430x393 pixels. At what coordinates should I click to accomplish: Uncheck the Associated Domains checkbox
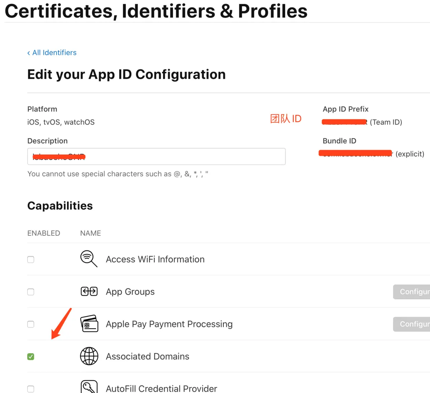(x=31, y=356)
